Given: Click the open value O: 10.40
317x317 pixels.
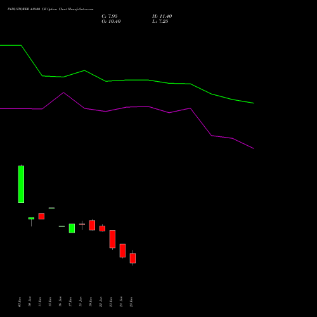Looking at the screenshot, I should pyautogui.click(x=111, y=22).
